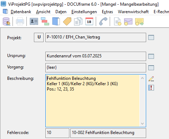Click the Fehlercode field containing 10
Image resolution: width=169 pixels, height=139 pixels.
tap(57, 133)
